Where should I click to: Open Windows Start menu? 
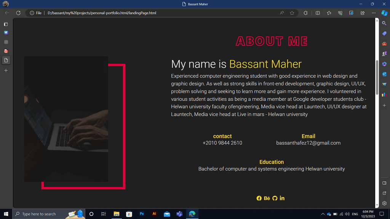click(6, 214)
